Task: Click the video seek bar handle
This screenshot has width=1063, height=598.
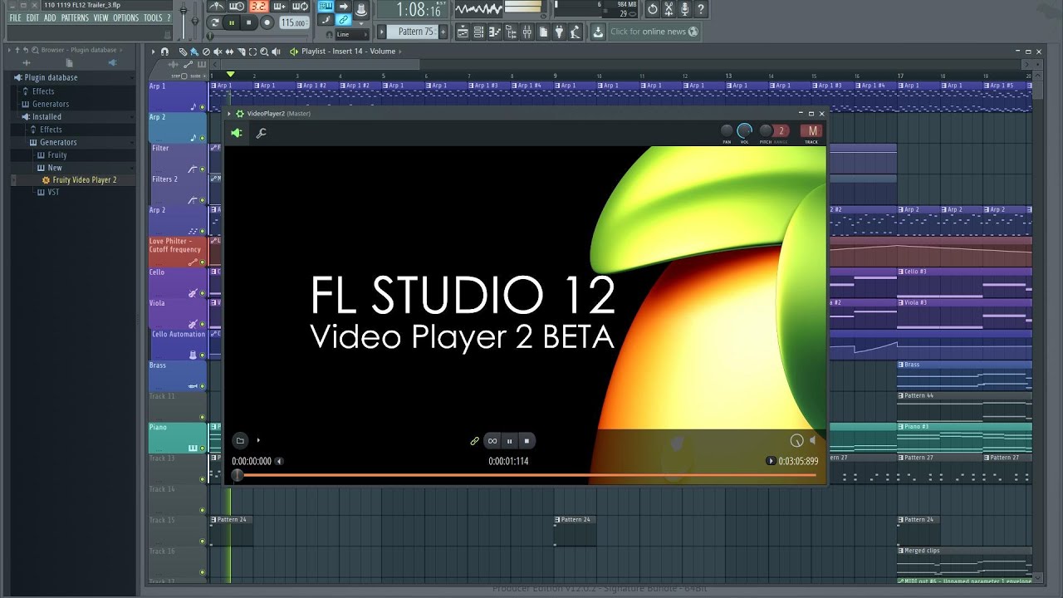Action: pyautogui.click(x=238, y=475)
